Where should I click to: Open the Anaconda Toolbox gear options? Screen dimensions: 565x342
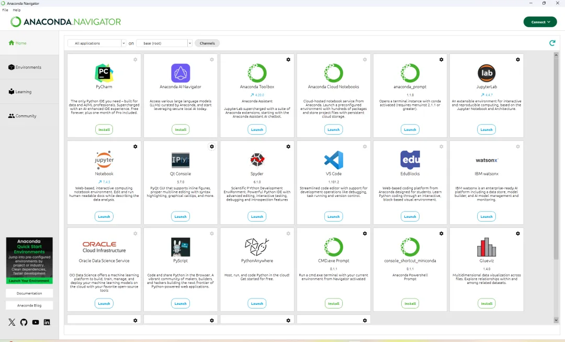(x=288, y=60)
